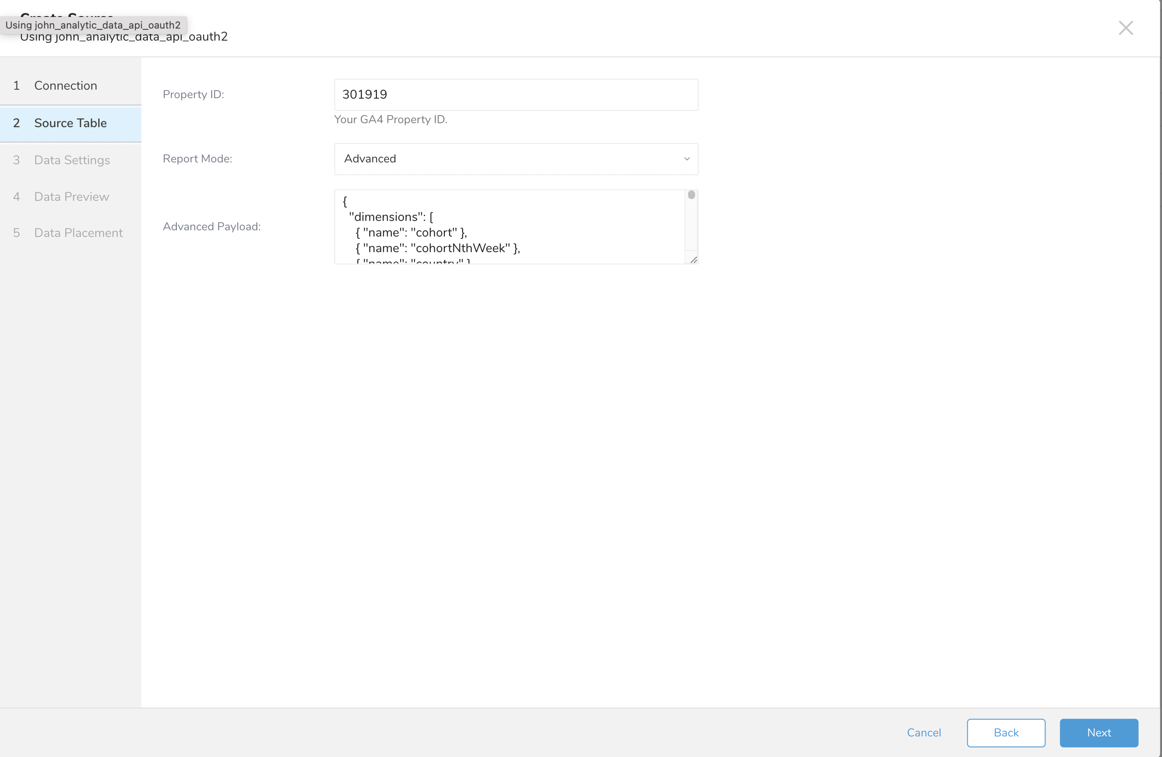Click the Property ID input field

click(516, 95)
